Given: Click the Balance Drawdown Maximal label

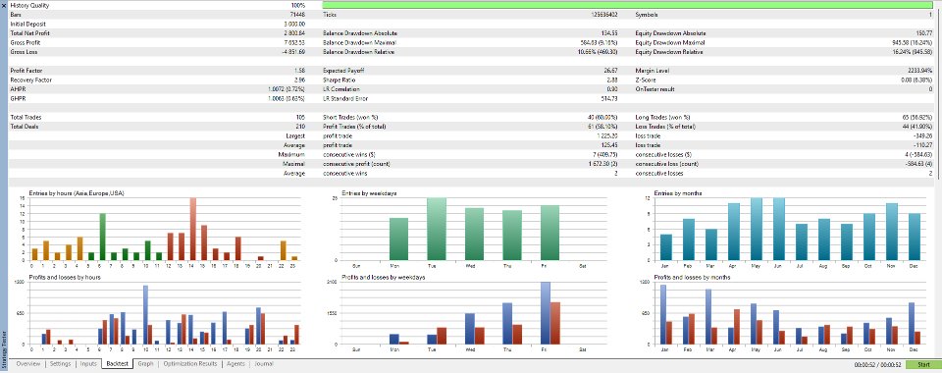Looking at the screenshot, I should tap(359, 43).
